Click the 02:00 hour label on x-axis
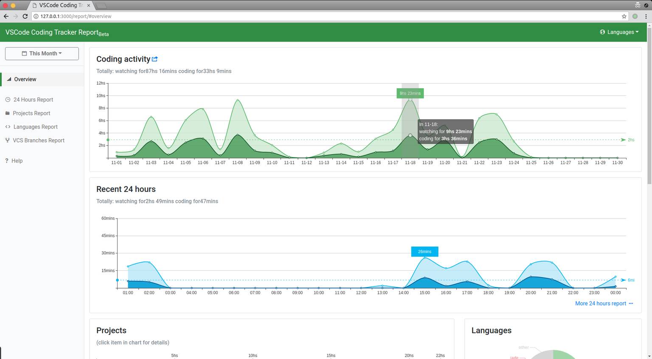Screen dimensions: 652x359 click(149, 293)
